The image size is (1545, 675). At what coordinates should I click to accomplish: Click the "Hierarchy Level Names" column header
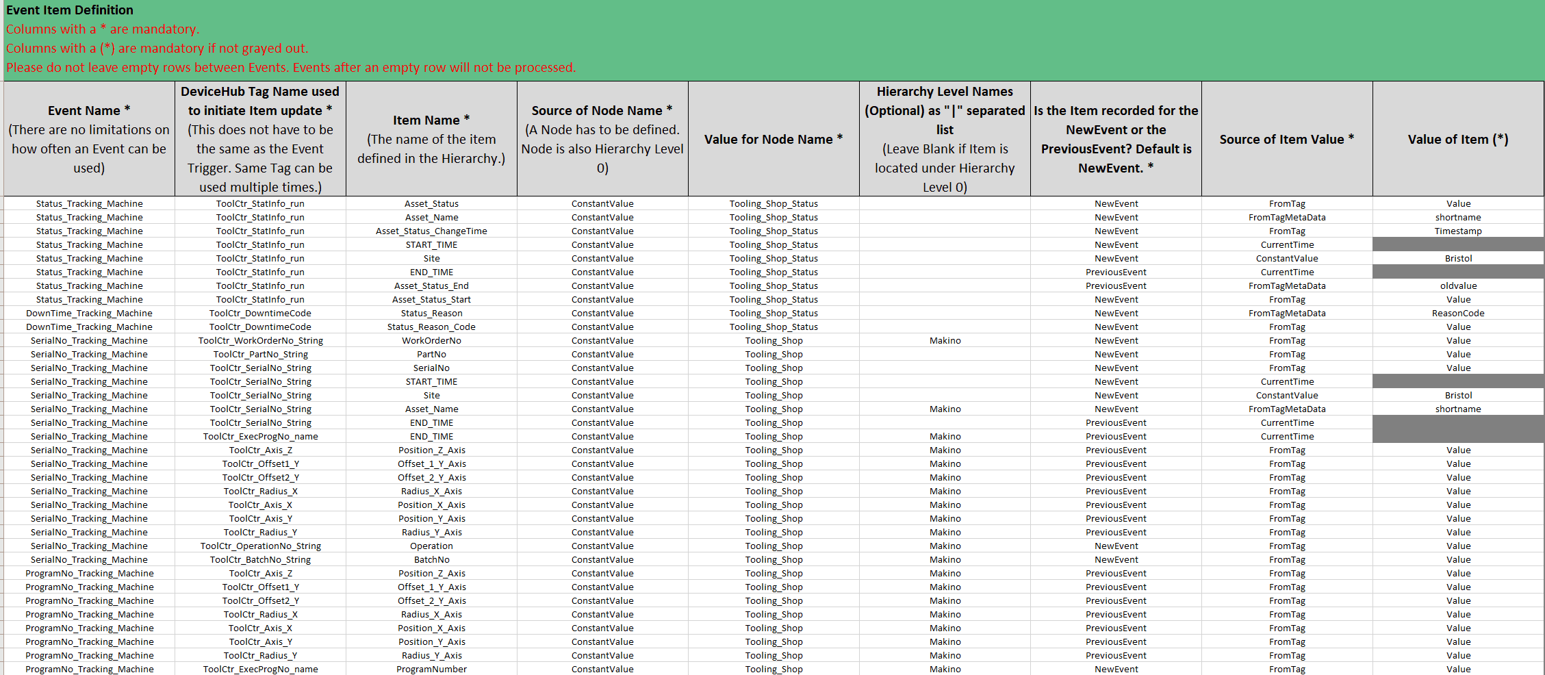click(x=945, y=139)
